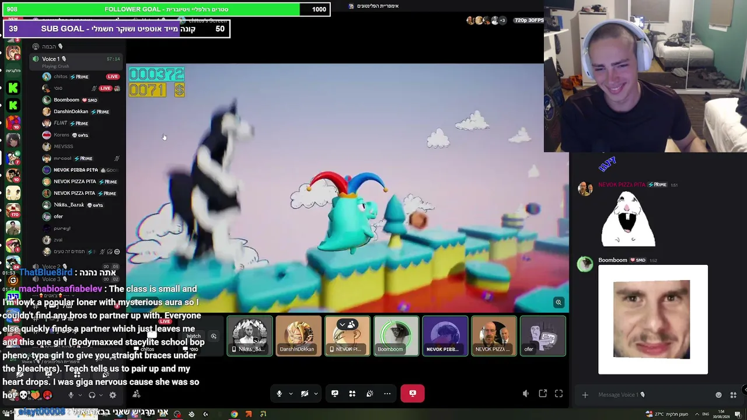Select Nikita_Ba... participant tile
The height and width of the screenshot is (420, 747).
pos(250,336)
